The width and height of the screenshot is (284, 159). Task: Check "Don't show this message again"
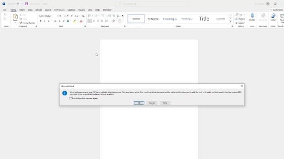point(71,98)
